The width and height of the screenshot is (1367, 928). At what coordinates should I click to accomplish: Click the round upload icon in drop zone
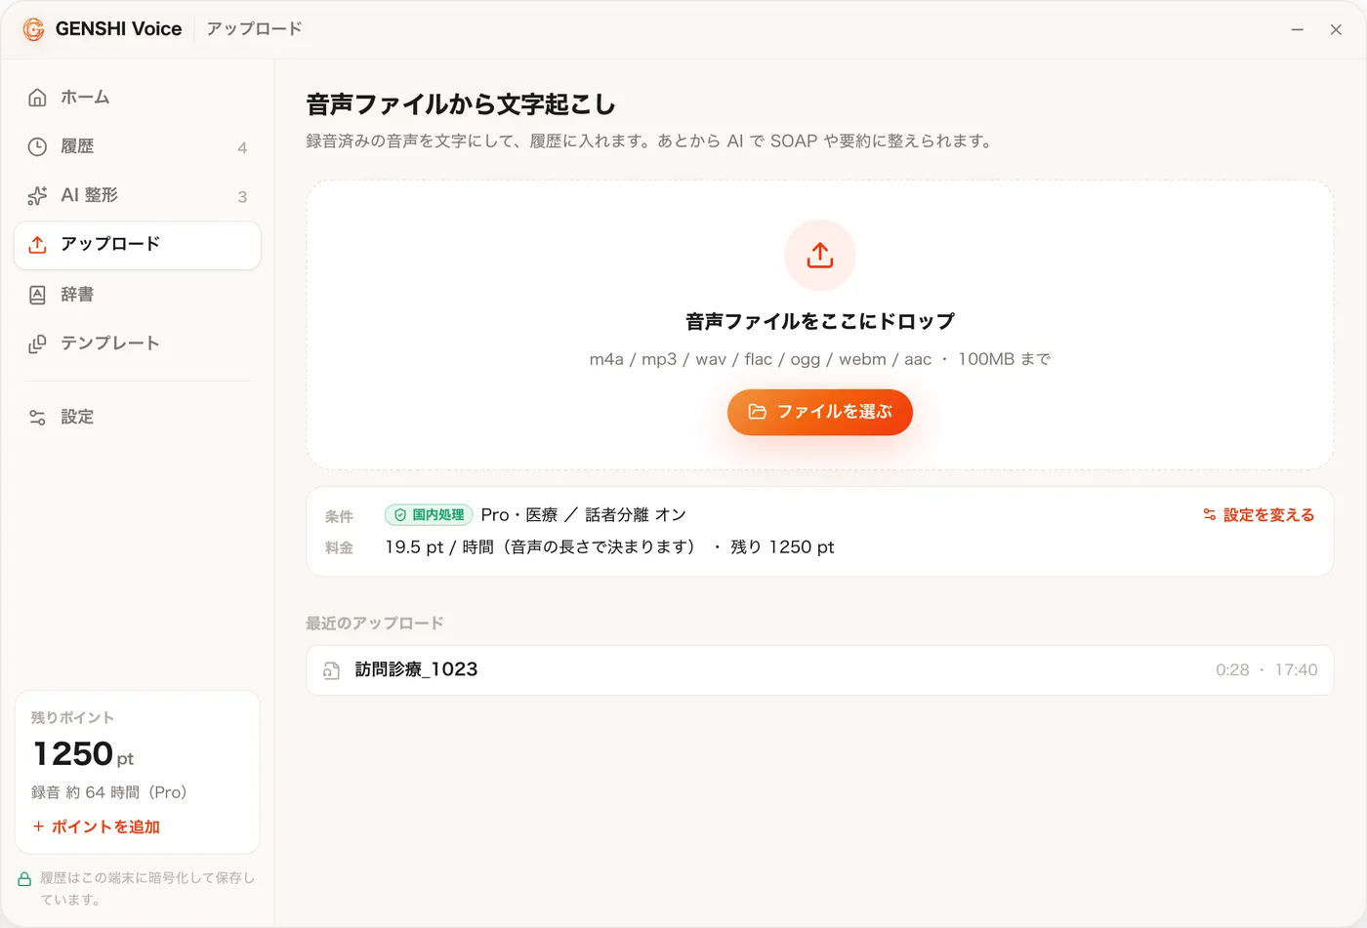pos(820,256)
